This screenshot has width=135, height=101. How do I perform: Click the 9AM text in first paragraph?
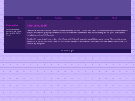point(78,30)
